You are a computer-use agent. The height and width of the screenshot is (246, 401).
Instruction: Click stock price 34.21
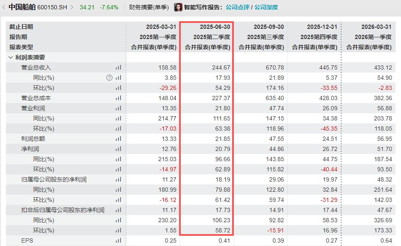[x=87, y=7]
